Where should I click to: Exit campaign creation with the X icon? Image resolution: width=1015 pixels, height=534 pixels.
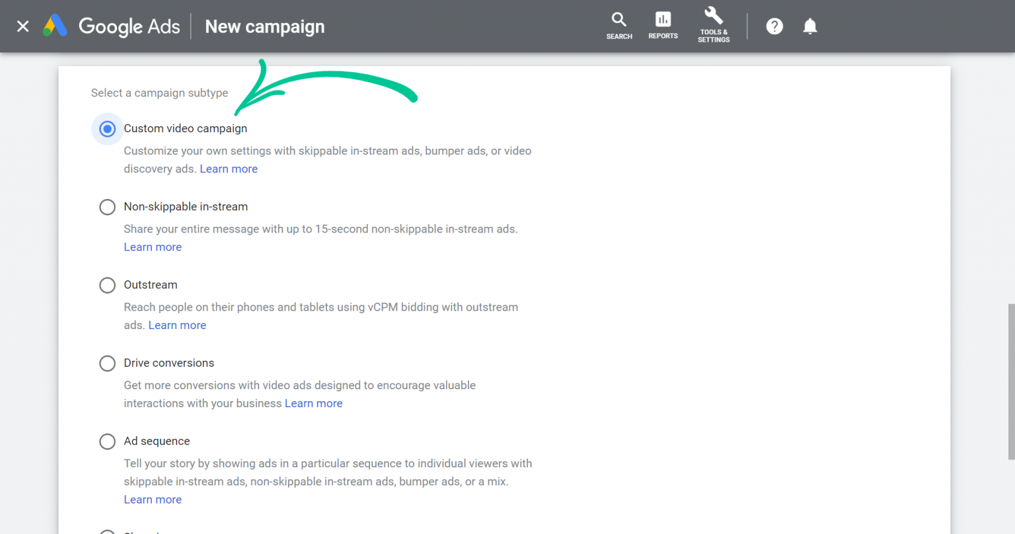pos(22,26)
